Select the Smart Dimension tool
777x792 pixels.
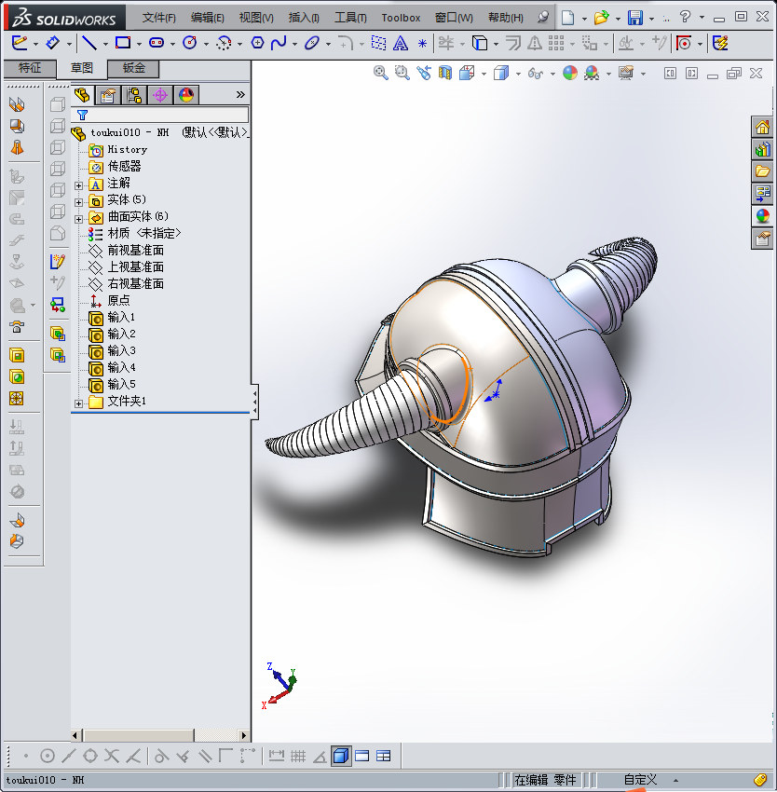(53, 42)
